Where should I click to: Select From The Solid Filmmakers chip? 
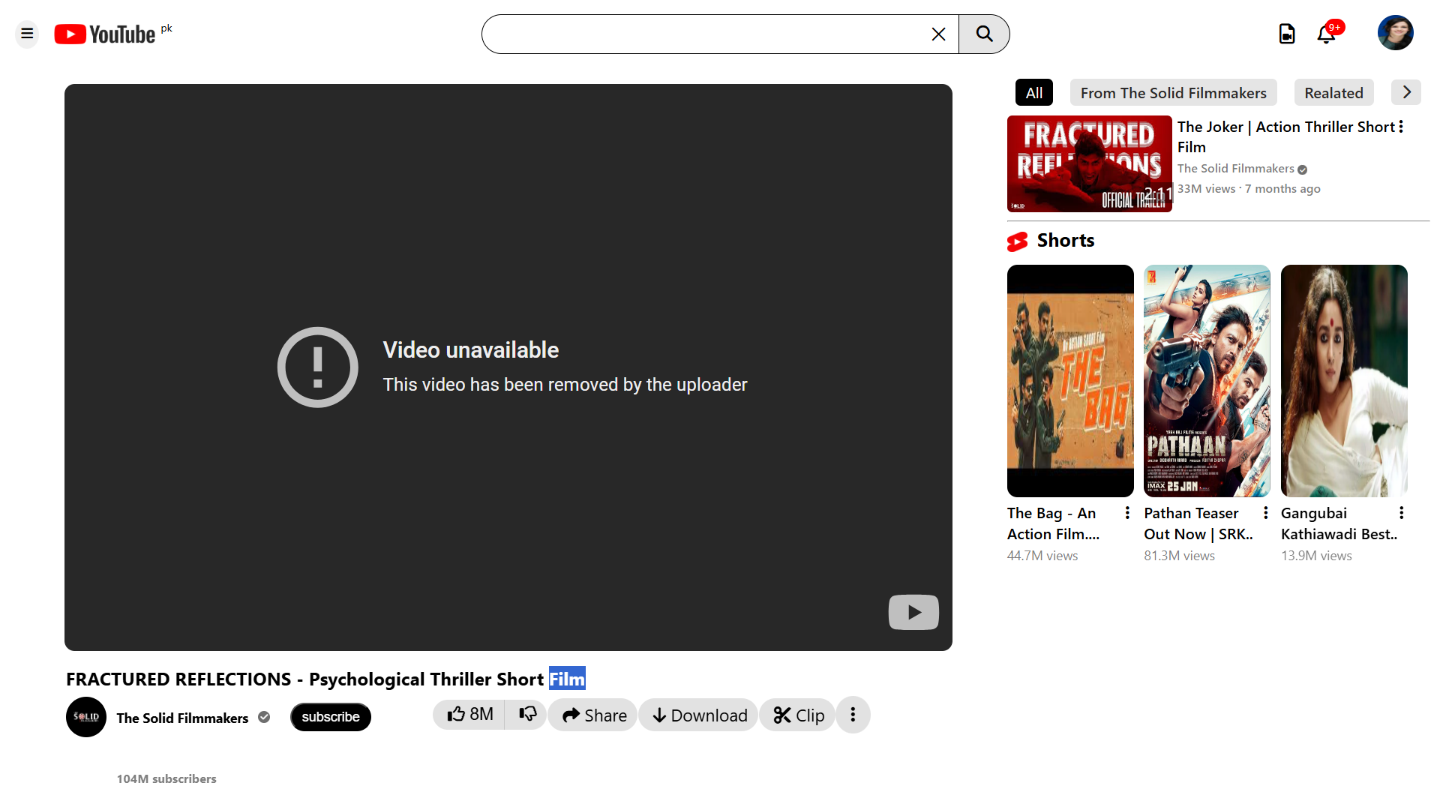click(x=1173, y=93)
